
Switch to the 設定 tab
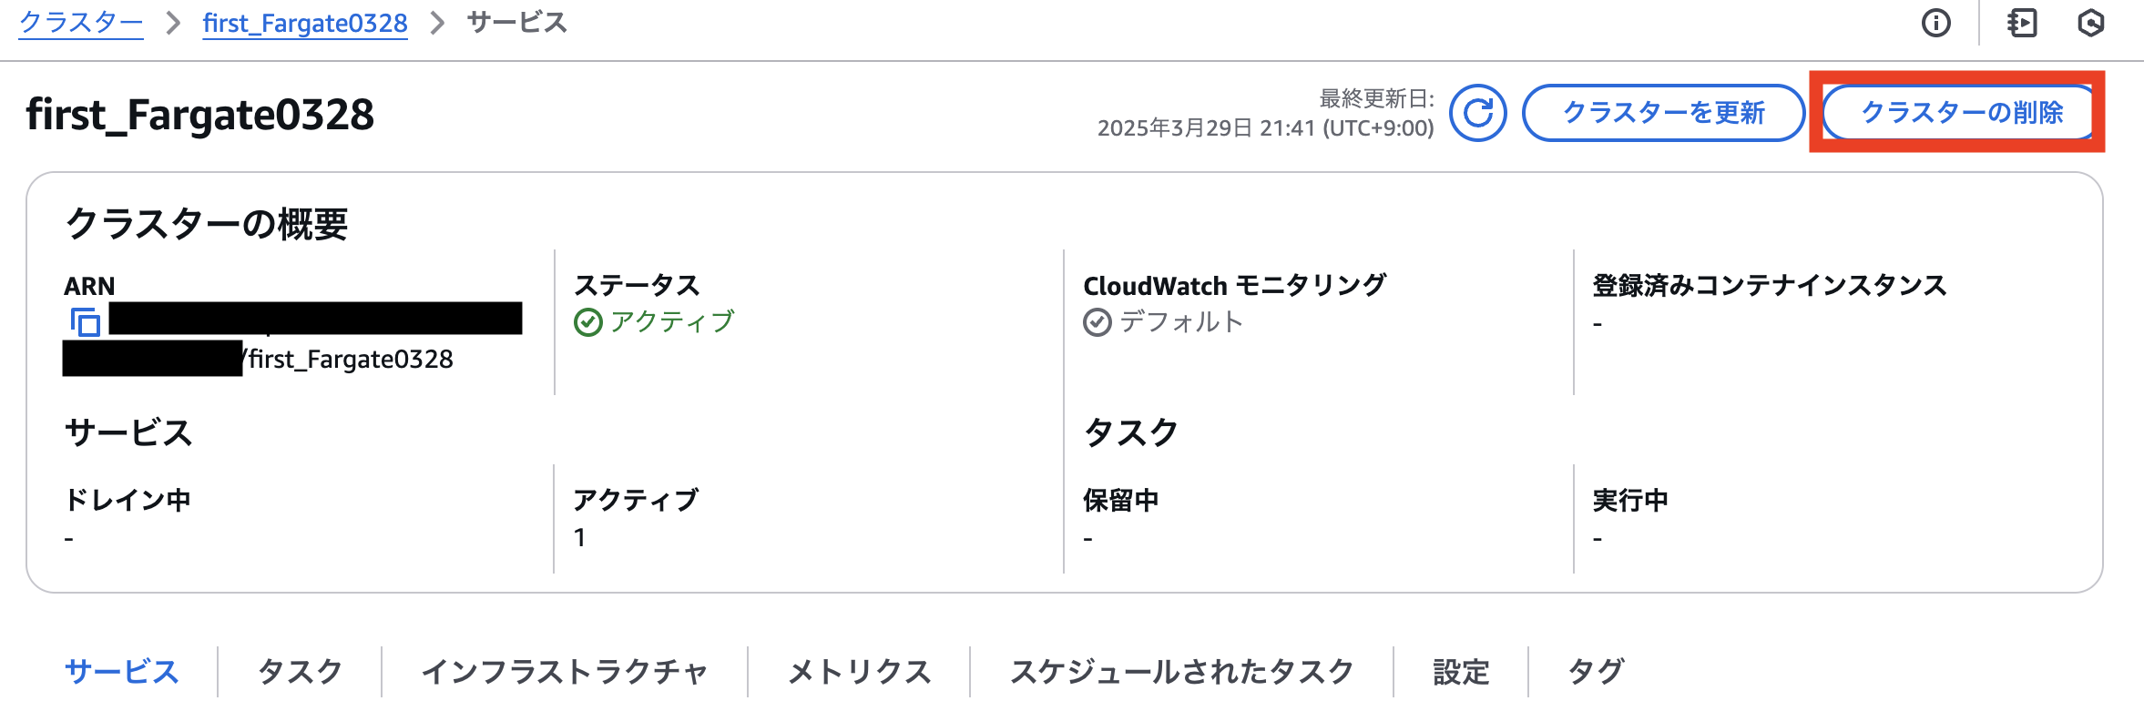pos(1459,671)
